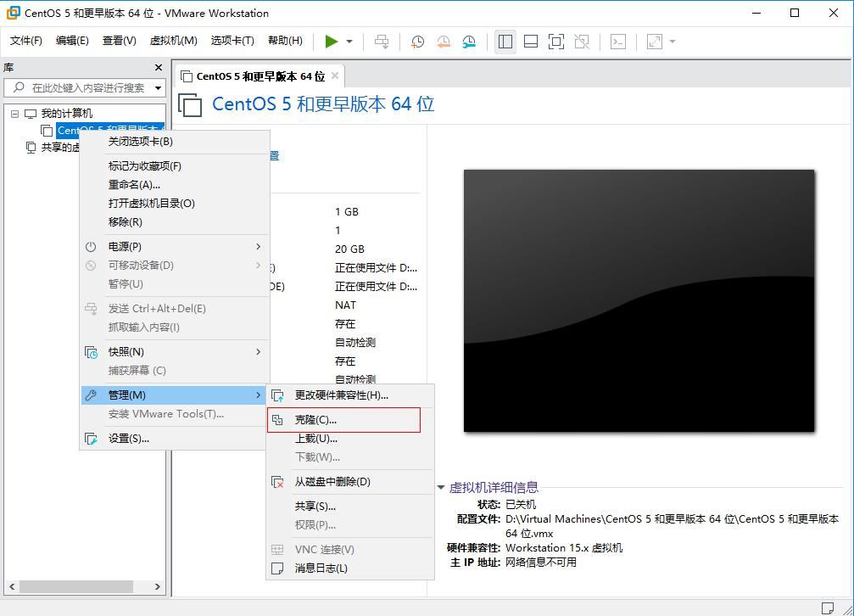Enter full screen mode from toolbar
854x616 pixels.
pyautogui.click(x=555, y=42)
